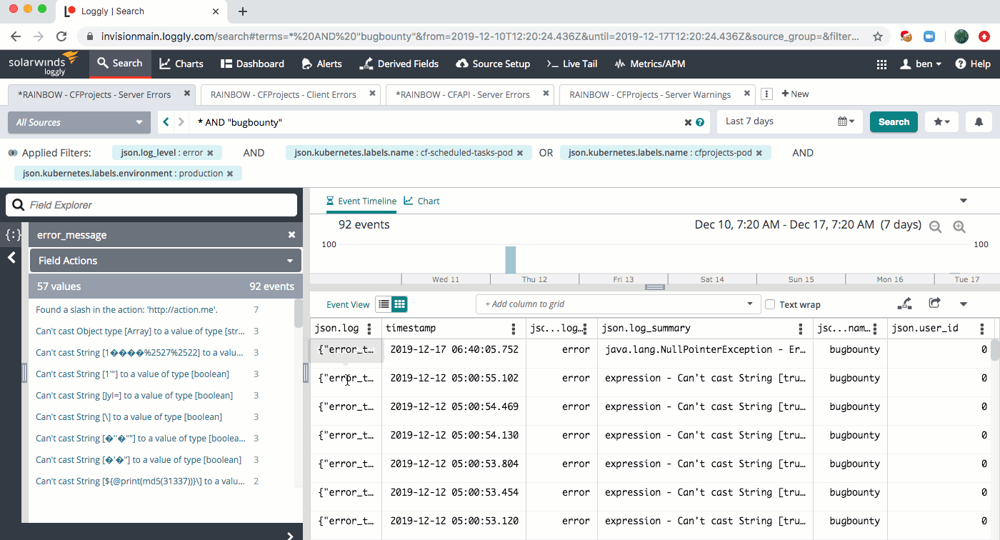Viewport: 1000px width, 540px height.
Task: Click the export share icon above grid
Action: (x=934, y=304)
